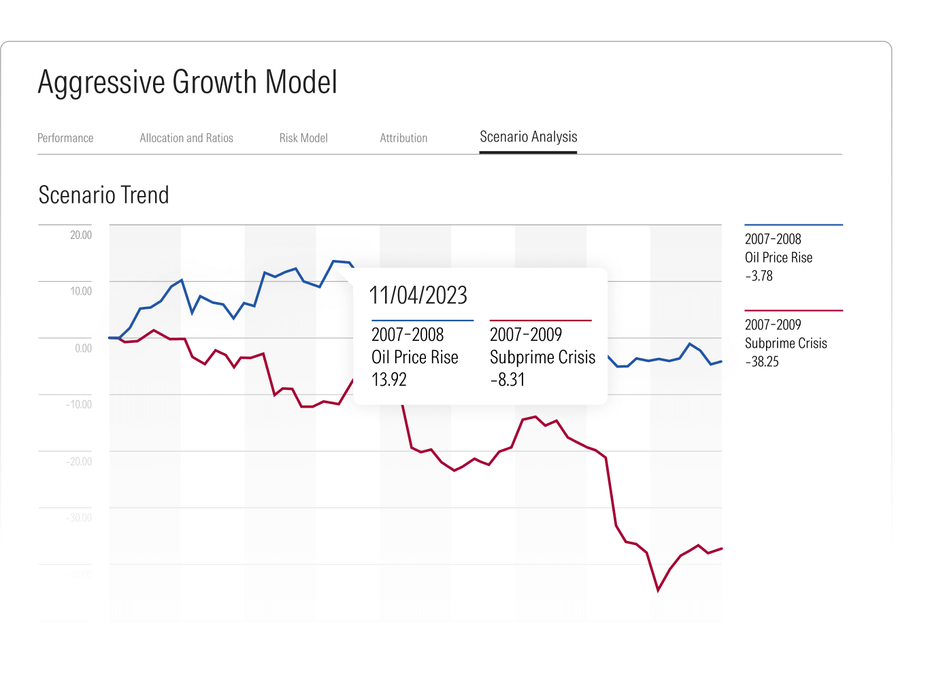The width and height of the screenshot is (928, 696).
Task: Click the -38.25 value in the legend
Action: pyautogui.click(x=761, y=362)
